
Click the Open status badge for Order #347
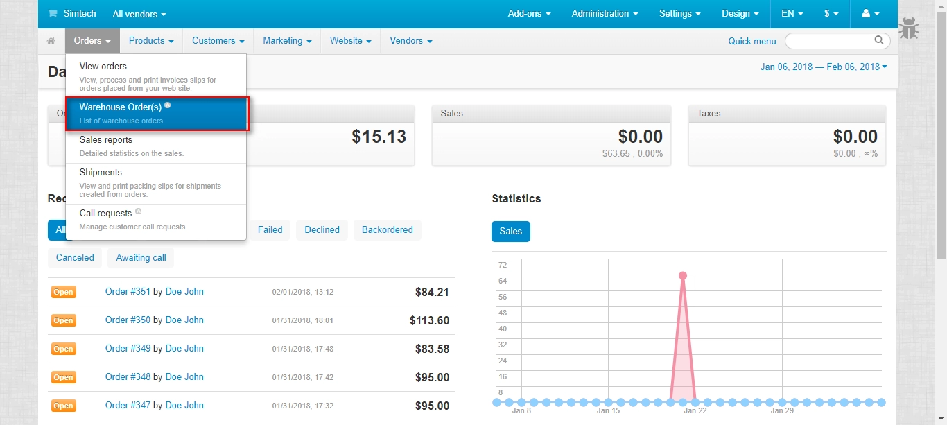pos(63,406)
